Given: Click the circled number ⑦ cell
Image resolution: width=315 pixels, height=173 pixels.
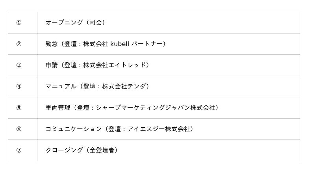Looking at the screenshot, I should 19,151.
